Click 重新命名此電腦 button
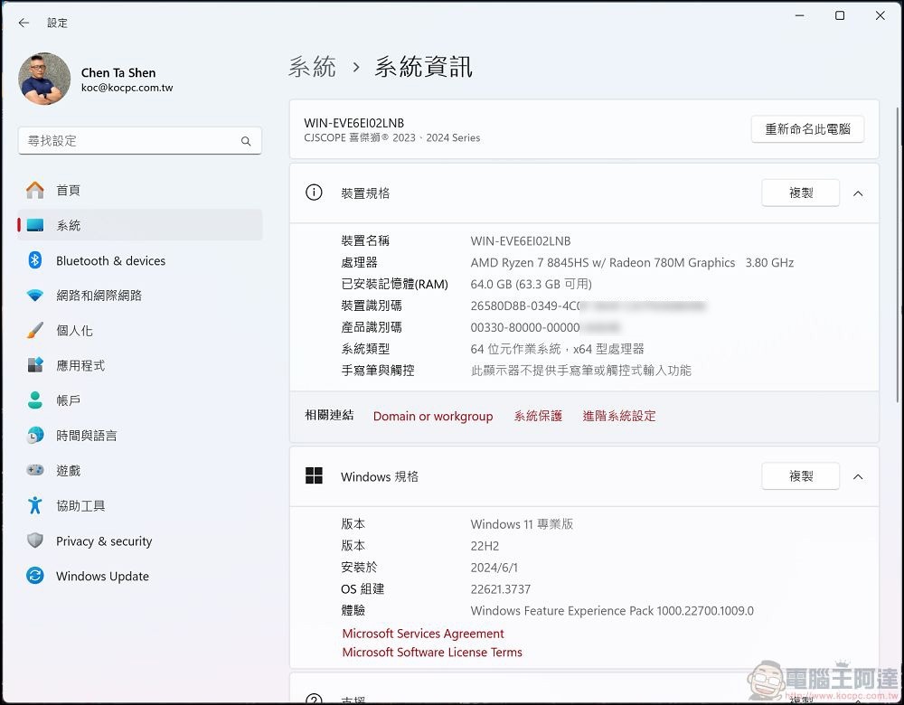 point(807,129)
